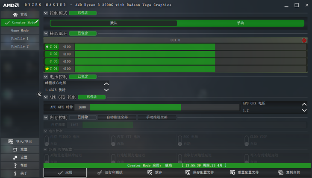
Task: Toggle APU GFX 控制 已包含 switch
Action: pos(91,97)
